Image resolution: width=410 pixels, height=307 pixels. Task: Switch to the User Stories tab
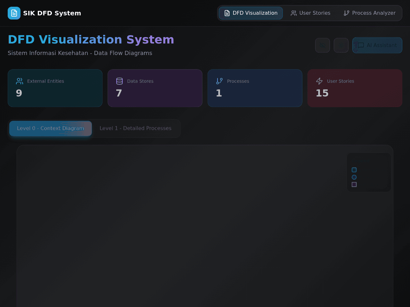point(310,13)
